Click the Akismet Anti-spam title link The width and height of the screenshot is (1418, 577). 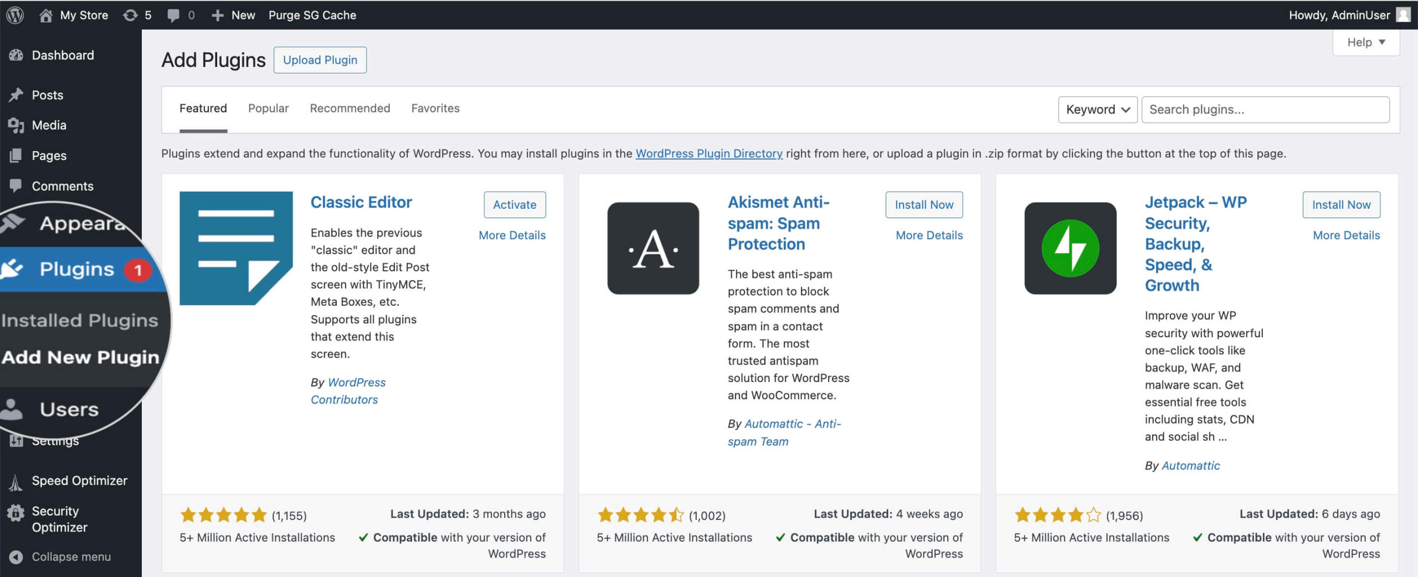tap(778, 223)
